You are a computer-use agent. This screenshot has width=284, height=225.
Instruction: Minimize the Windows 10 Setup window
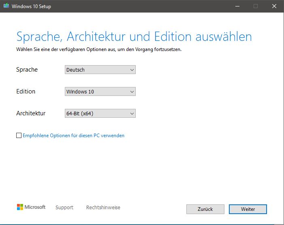click(237, 6)
